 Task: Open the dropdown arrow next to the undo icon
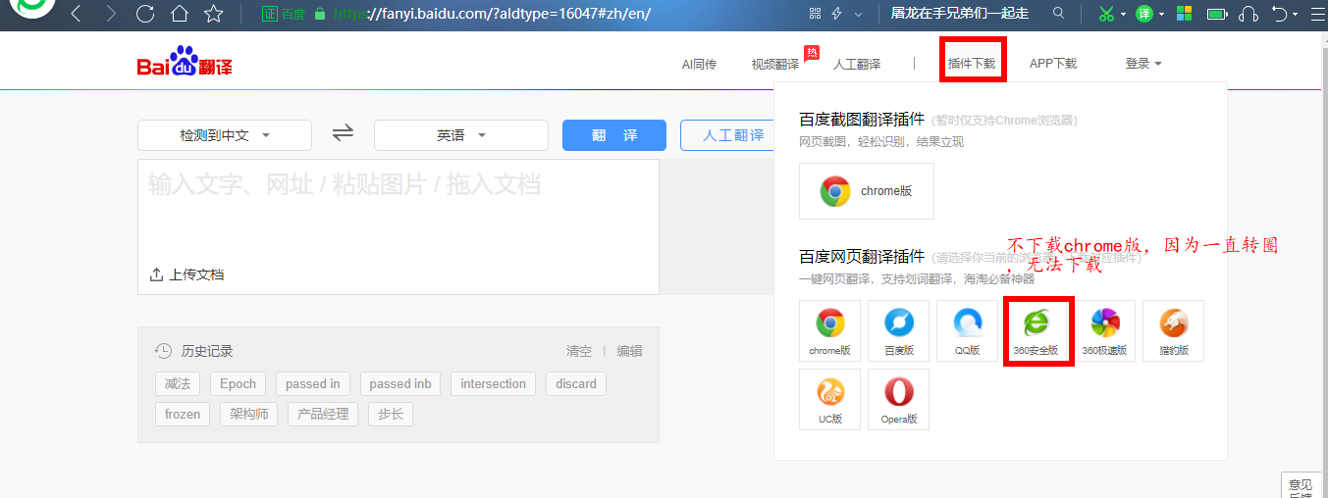[x=1296, y=14]
